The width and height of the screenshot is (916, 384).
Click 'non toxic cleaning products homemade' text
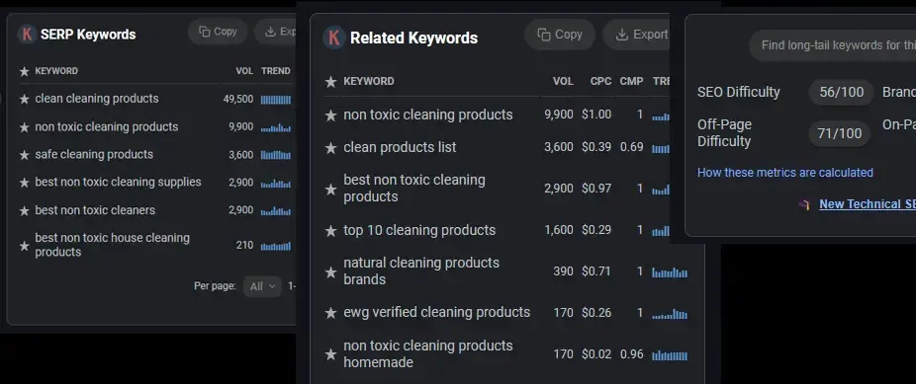[x=428, y=353]
